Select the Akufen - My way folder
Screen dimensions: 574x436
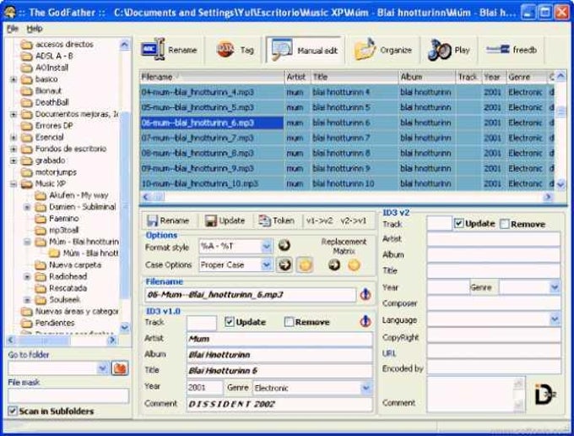[x=79, y=195]
